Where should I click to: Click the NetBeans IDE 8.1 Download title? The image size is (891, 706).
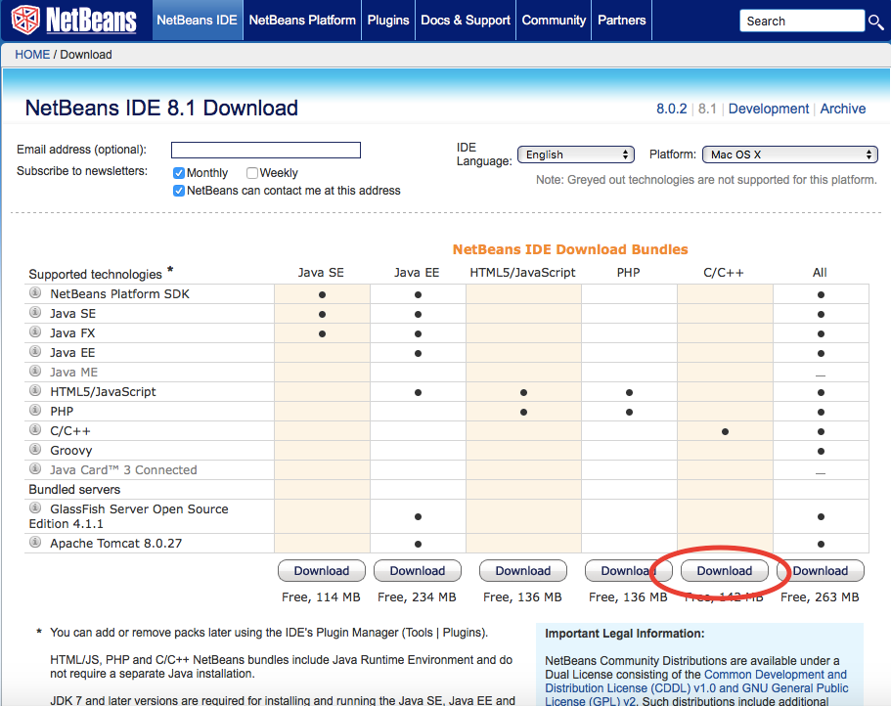161,108
